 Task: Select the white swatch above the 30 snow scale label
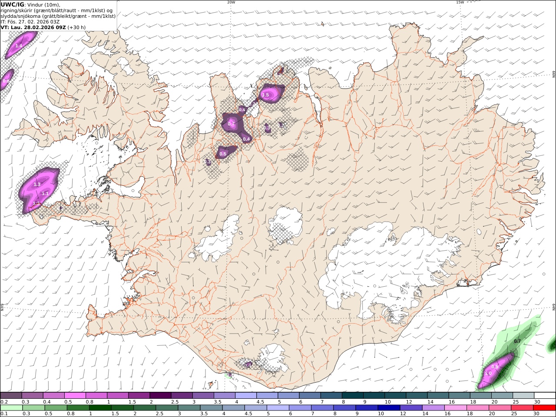[545, 396]
